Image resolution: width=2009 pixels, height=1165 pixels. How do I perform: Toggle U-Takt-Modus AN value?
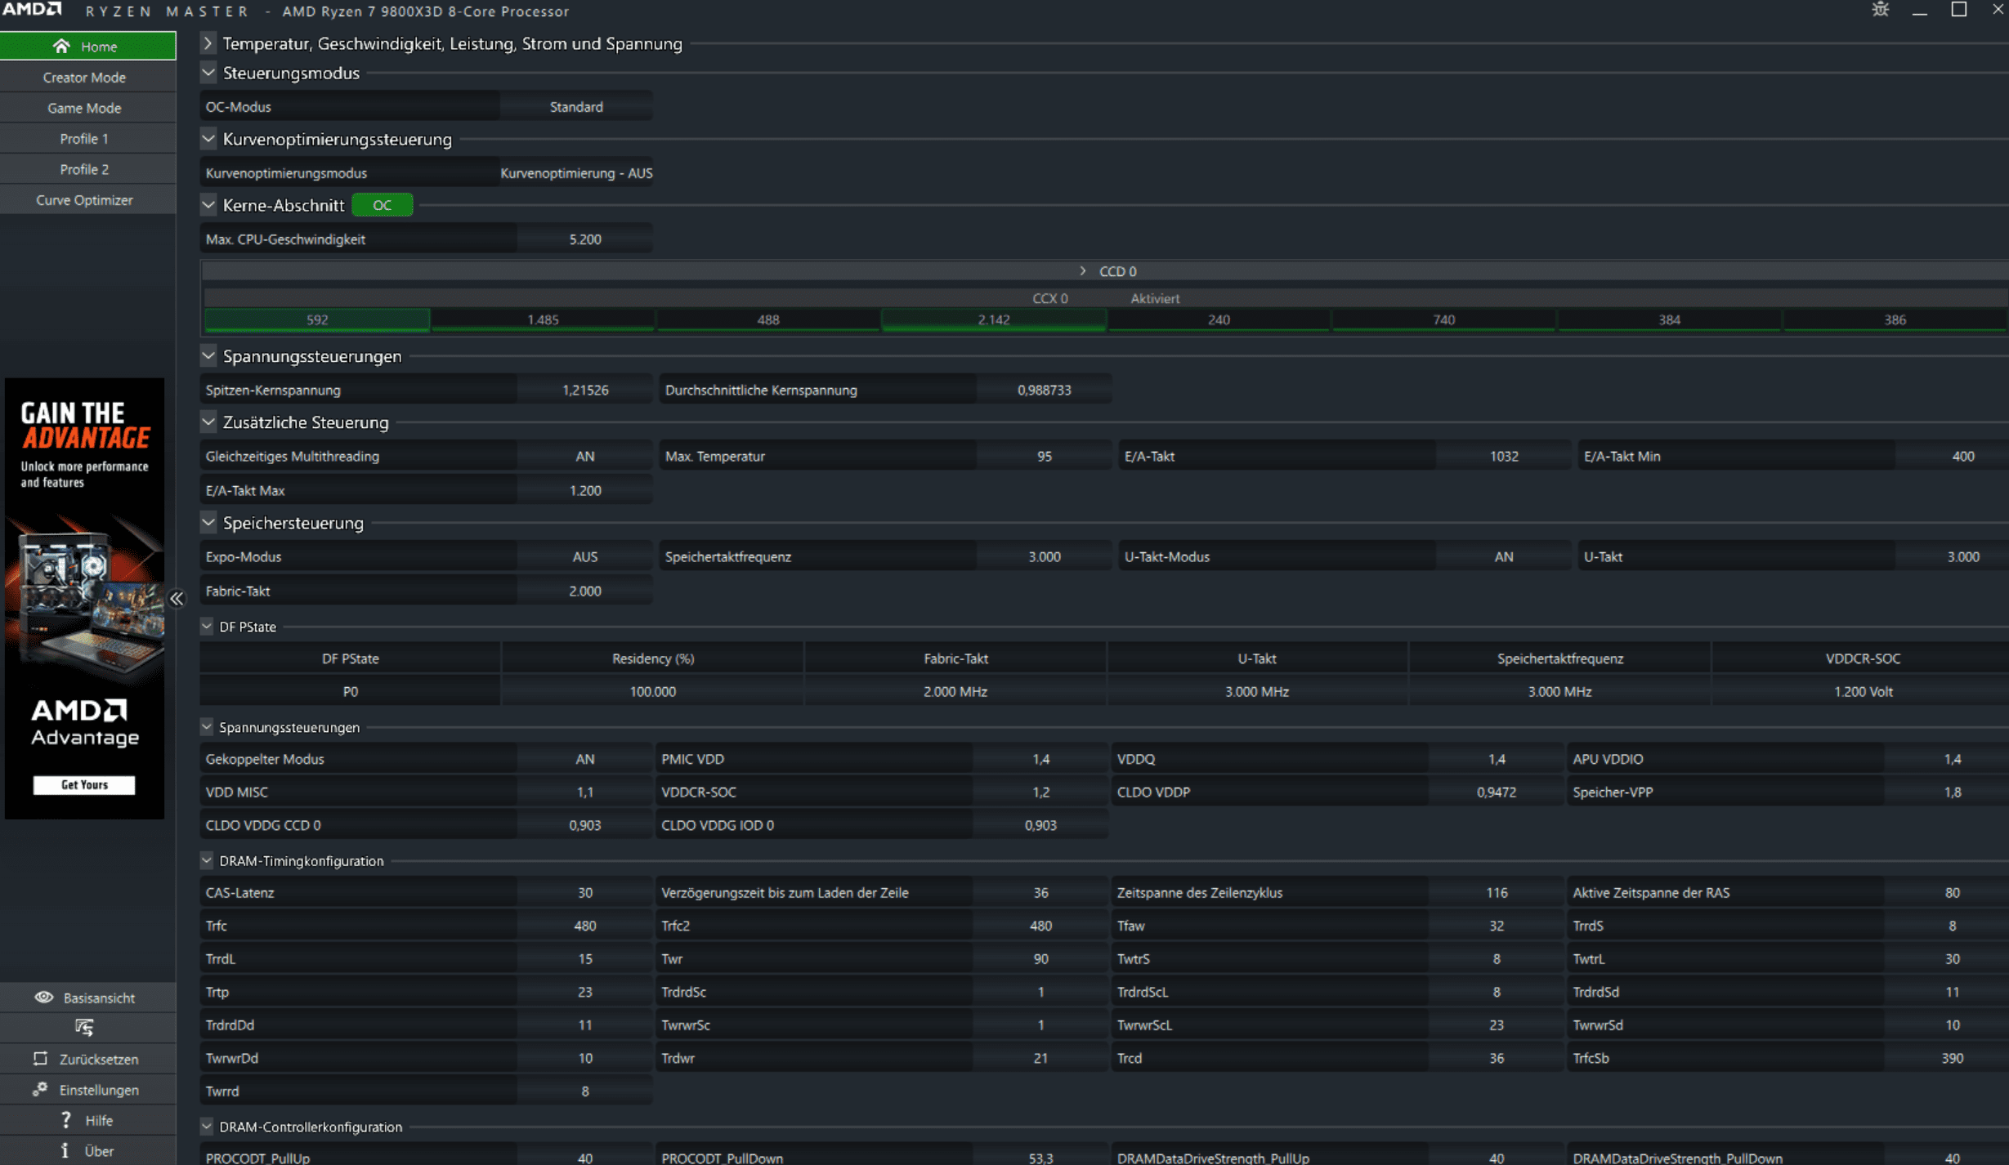(1503, 556)
